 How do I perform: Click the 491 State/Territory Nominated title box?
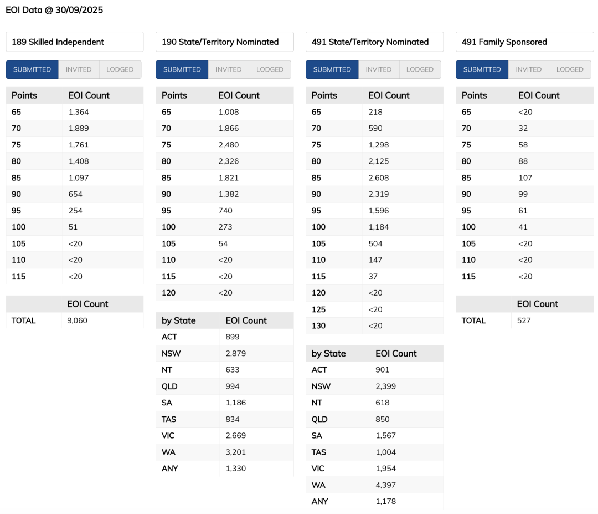pyautogui.click(x=375, y=42)
